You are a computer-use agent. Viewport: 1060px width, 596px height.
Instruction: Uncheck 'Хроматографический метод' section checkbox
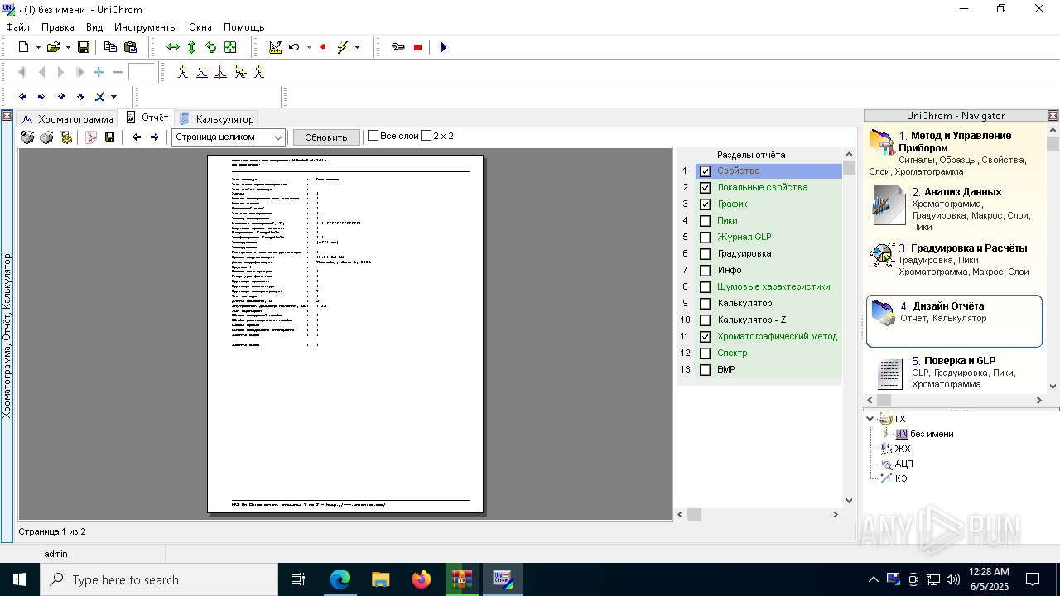point(705,337)
